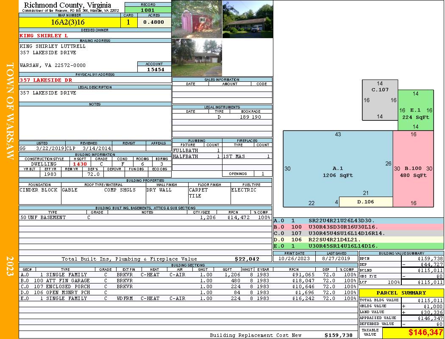Select the account number 15454

tap(154, 69)
